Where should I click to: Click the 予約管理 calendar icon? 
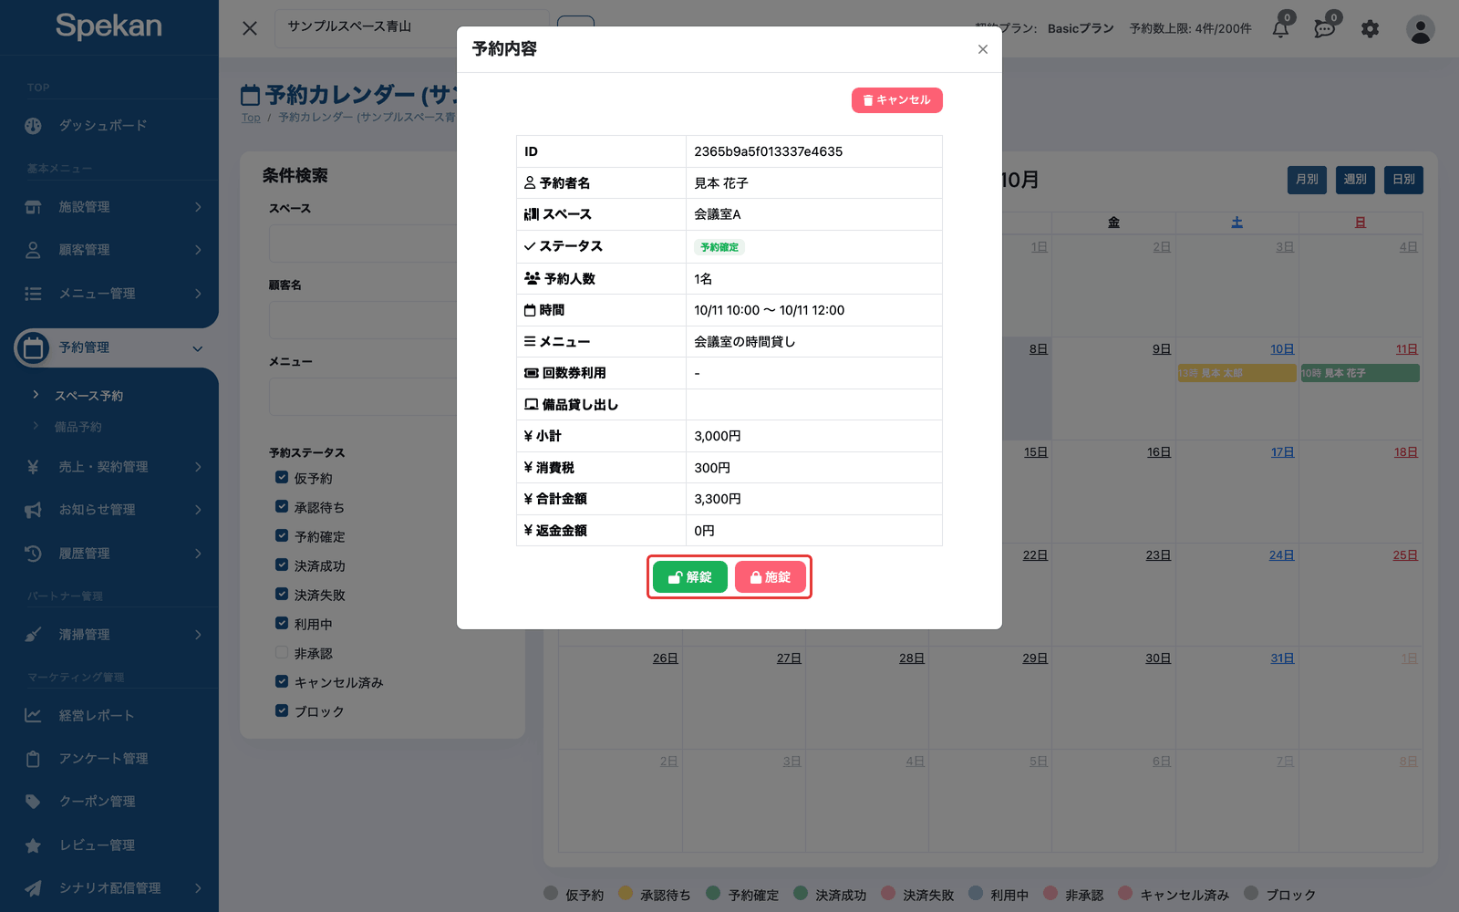coord(33,347)
